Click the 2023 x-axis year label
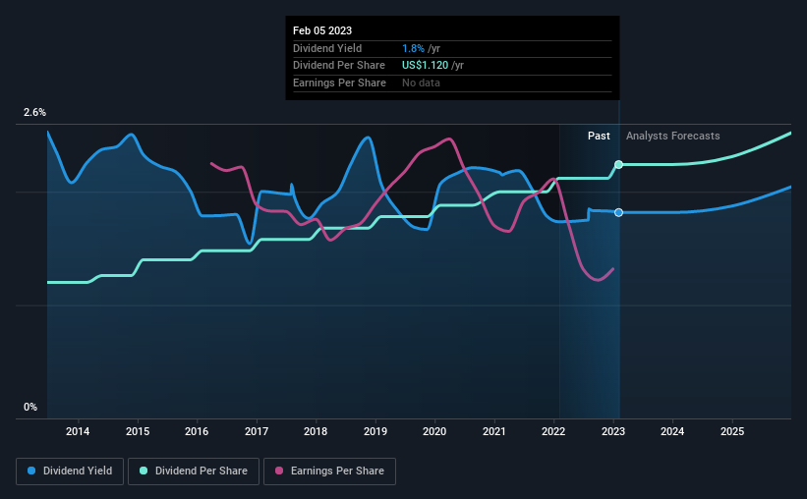The image size is (807, 499). pos(613,431)
